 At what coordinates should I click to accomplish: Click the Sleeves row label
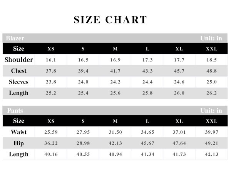tap(19, 82)
